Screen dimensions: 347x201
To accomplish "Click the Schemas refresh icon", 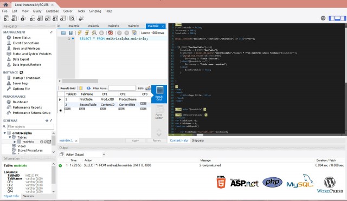I will click(47, 120).
